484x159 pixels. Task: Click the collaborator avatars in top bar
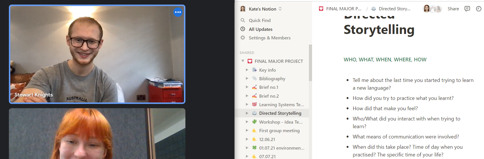click(x=432, y=9)
